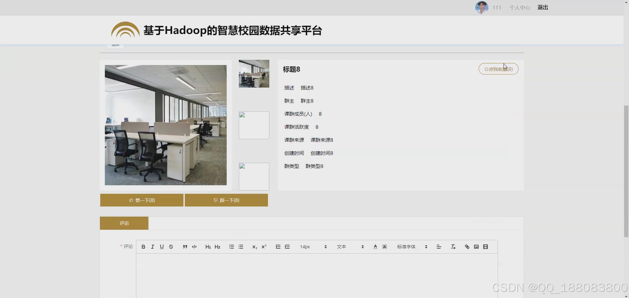Select the small office thumbnail image
Viewport: 629px width, 298px height.
[254, 74]
